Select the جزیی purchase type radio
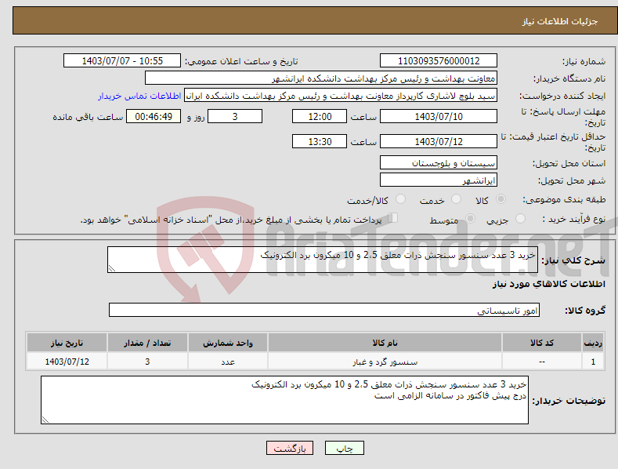 pyautogui.click(x=520, y=218)
